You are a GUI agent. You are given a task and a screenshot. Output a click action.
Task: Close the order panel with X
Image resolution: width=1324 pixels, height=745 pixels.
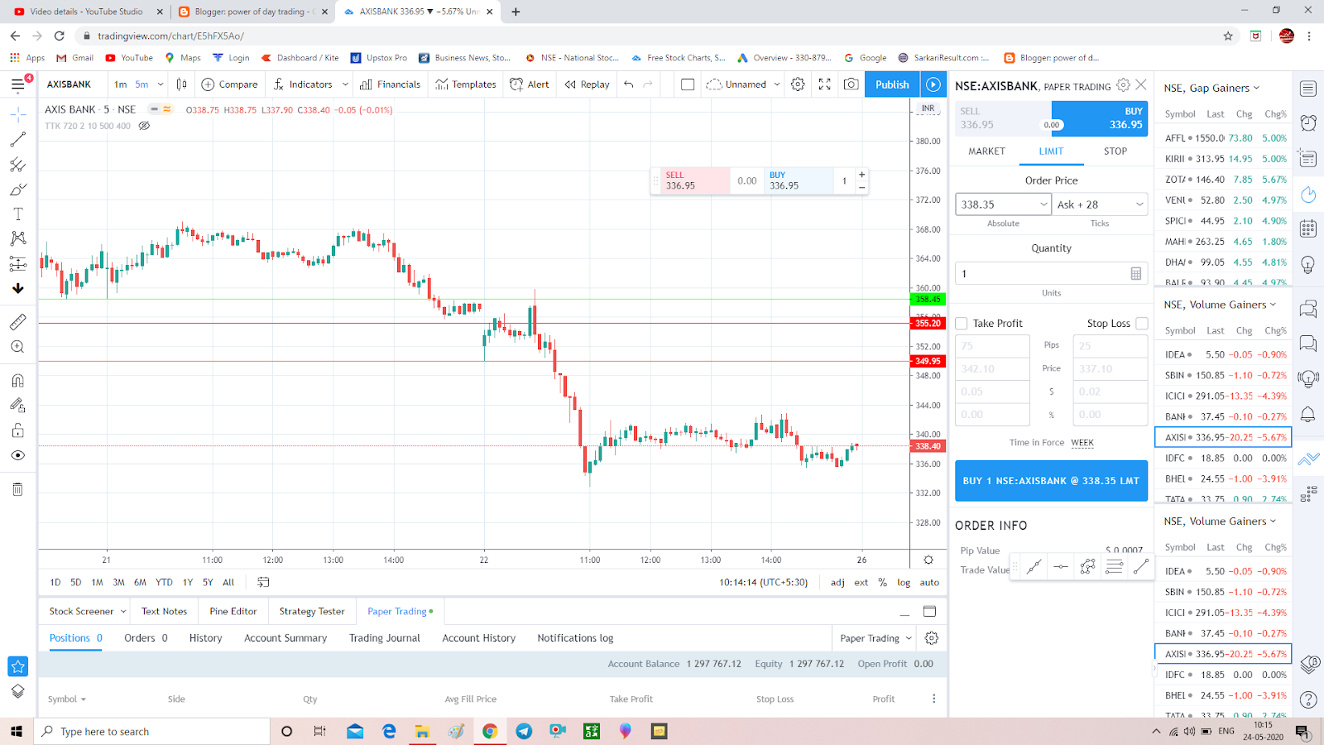[x=1141, y=85]
